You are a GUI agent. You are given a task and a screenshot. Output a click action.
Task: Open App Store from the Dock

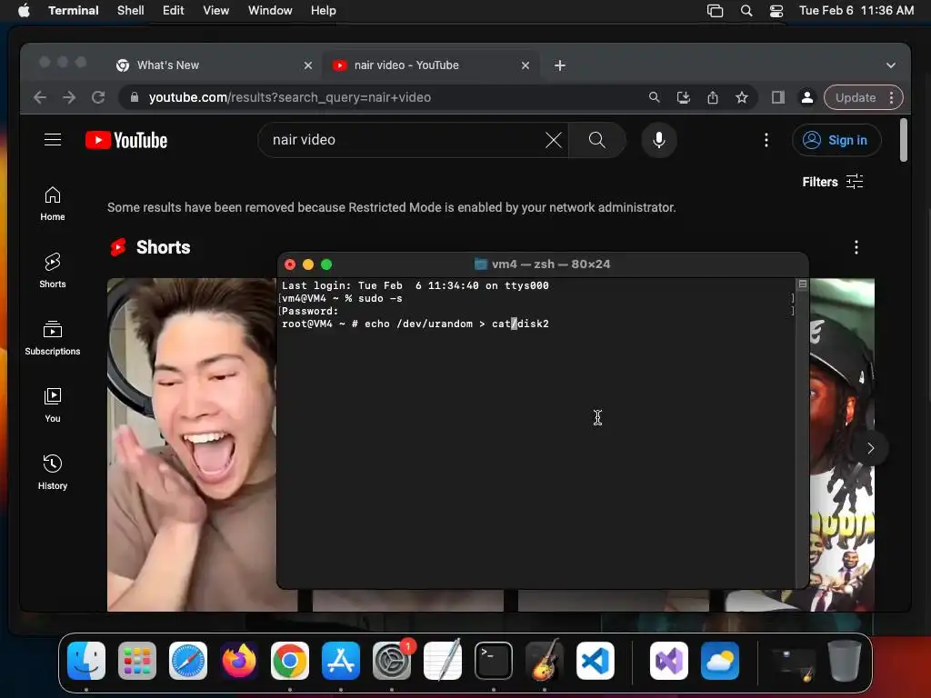341,660
